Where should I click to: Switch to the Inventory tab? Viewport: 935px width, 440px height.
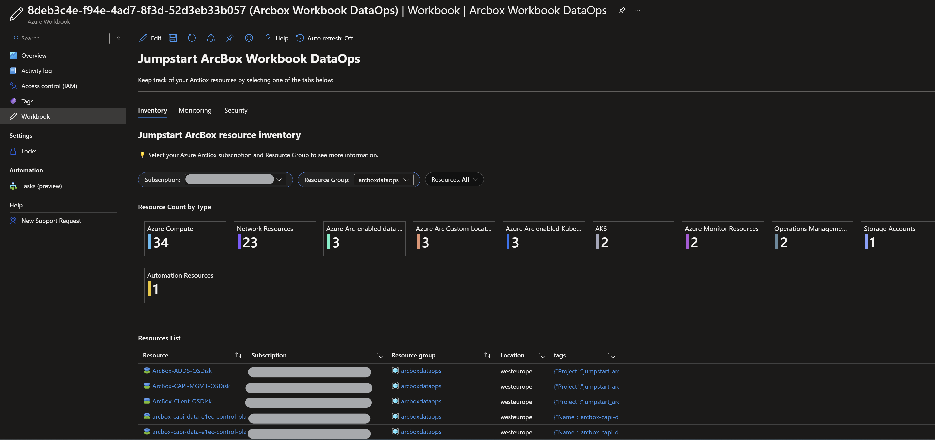152,110
